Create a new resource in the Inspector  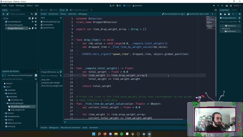tap(221, 14)
